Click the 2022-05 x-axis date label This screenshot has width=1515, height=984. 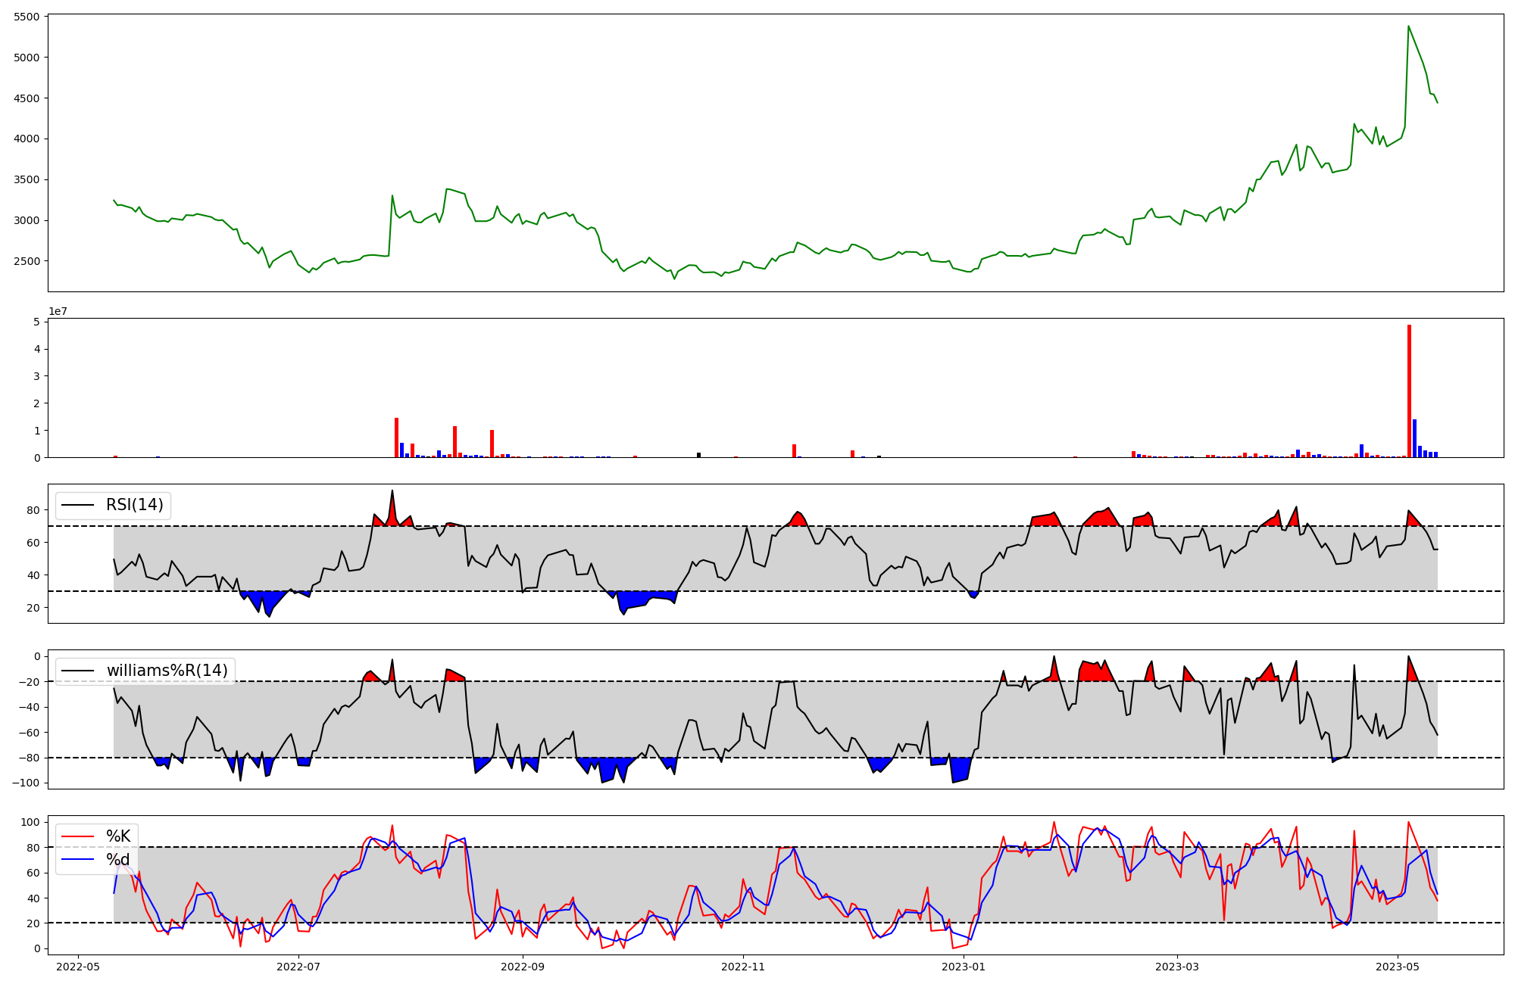pyautogui.click(x=78, y=967)
